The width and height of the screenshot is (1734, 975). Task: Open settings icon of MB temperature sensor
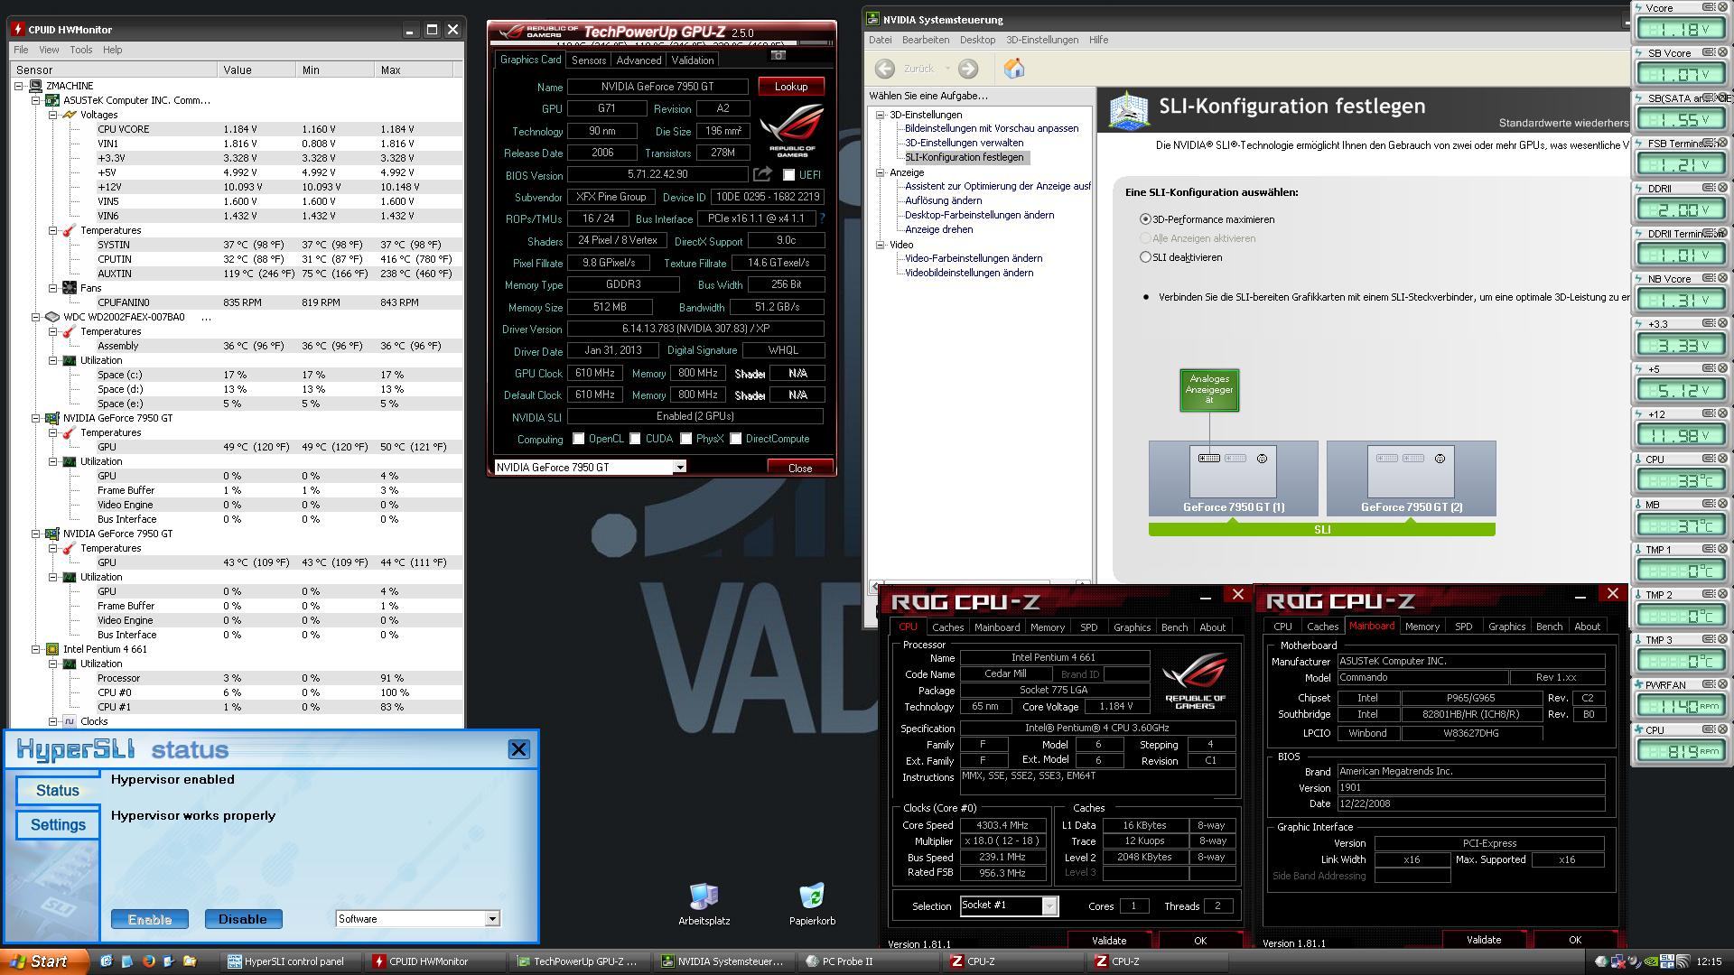(1709, 504)
